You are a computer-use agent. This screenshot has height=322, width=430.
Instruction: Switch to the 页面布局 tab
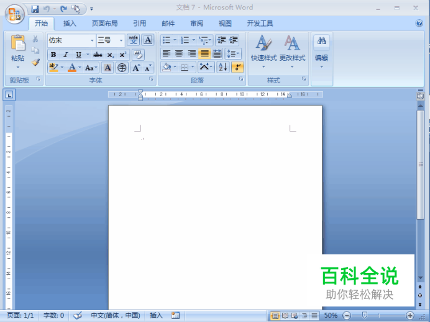click(x=104, y=24)
